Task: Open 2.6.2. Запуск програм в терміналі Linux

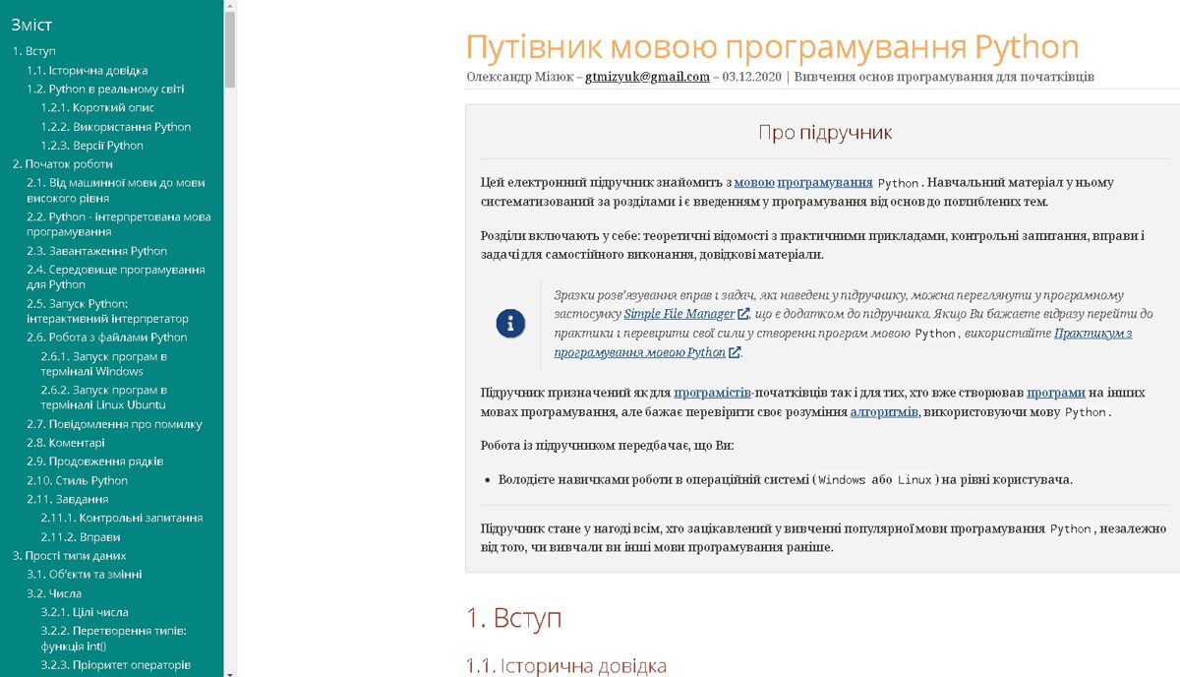Action: [104, 398]
